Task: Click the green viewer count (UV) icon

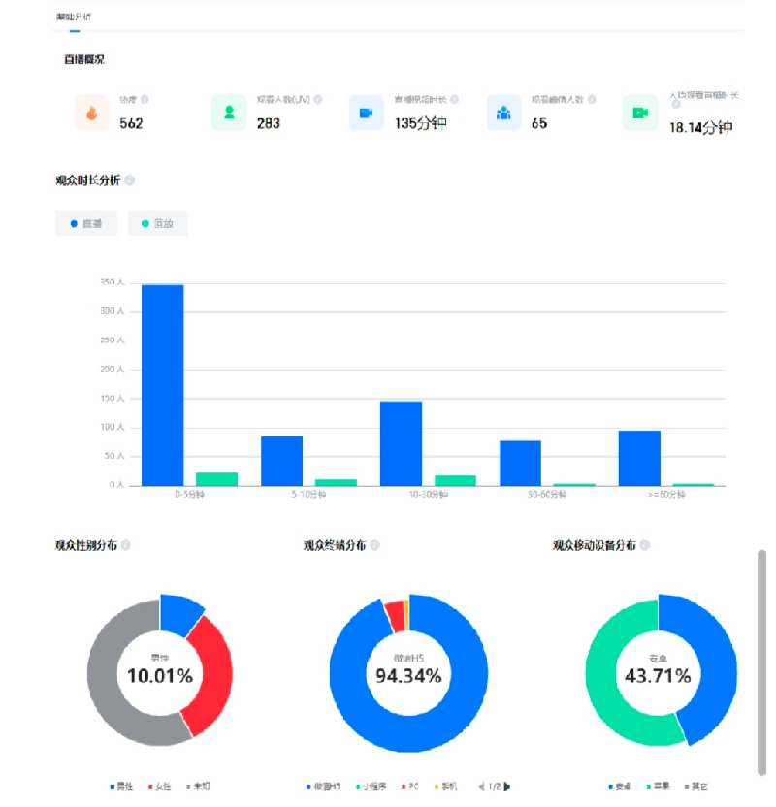Action: coord(229,113)
